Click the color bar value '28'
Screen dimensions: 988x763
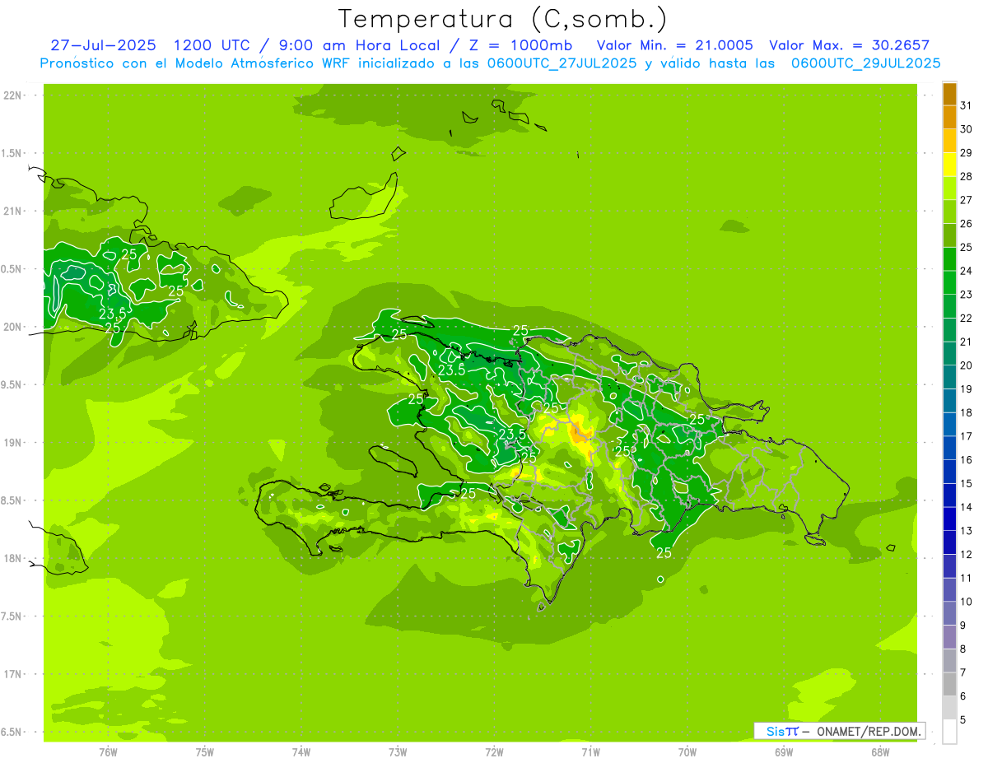[966, 176]
